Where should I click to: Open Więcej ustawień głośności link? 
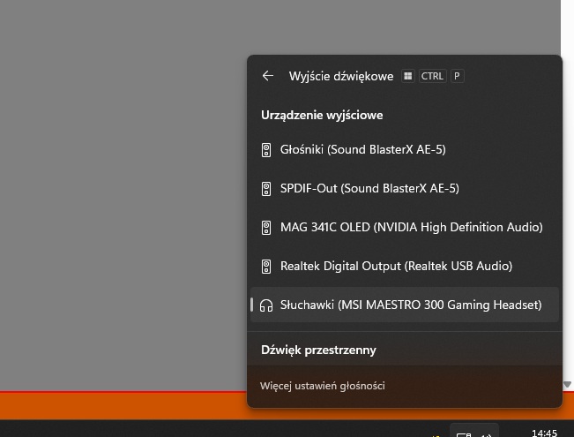click(323, 386)
